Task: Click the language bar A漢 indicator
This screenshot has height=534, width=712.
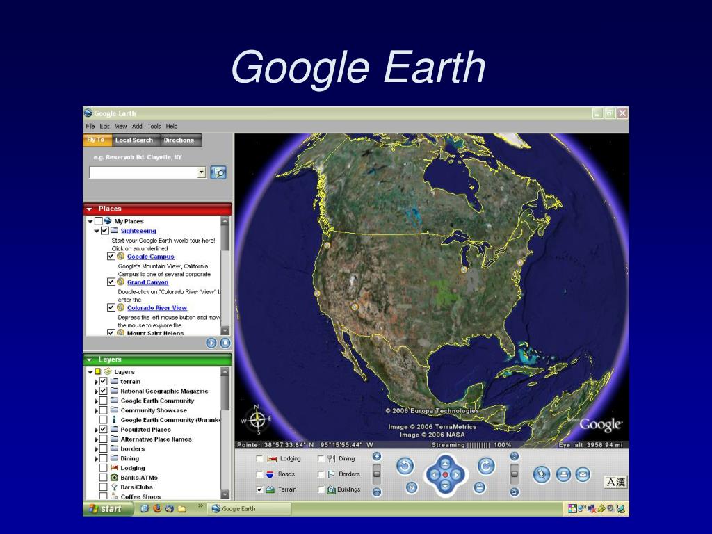Action: (616, 483)
